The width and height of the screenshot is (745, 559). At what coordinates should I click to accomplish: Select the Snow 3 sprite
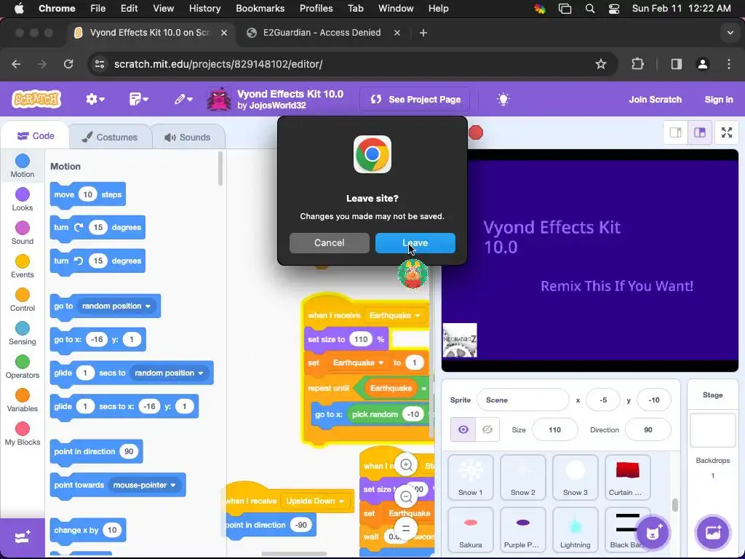pyautogui.click(x=575, y=477)
